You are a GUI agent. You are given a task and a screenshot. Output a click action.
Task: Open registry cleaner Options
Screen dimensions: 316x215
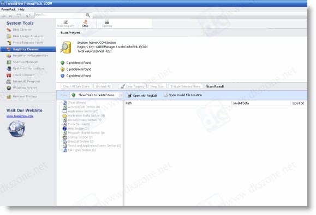(107, 24)
